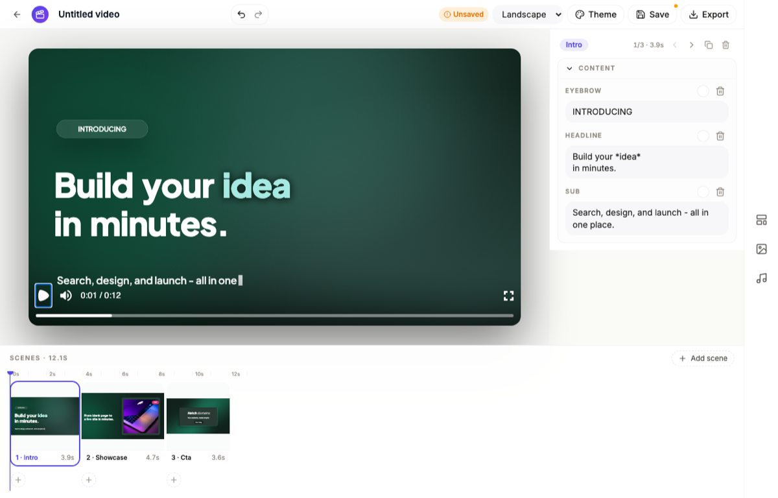
Task: Open the Theme settings
Action: pyautogui.click(x=596, y=14)
